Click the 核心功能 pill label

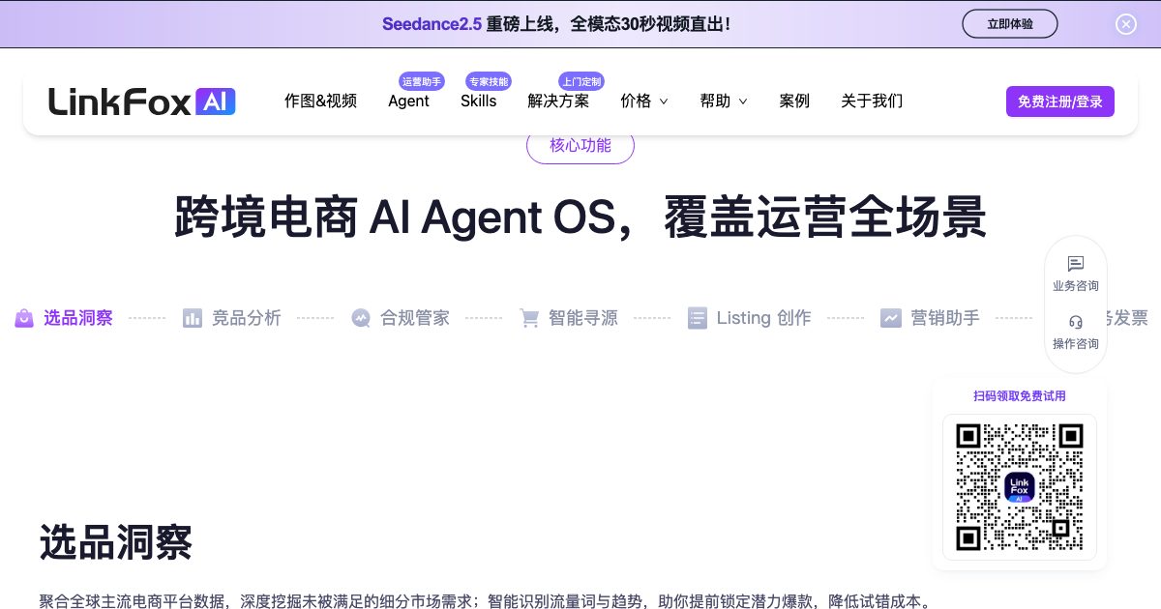coord(580,146)
